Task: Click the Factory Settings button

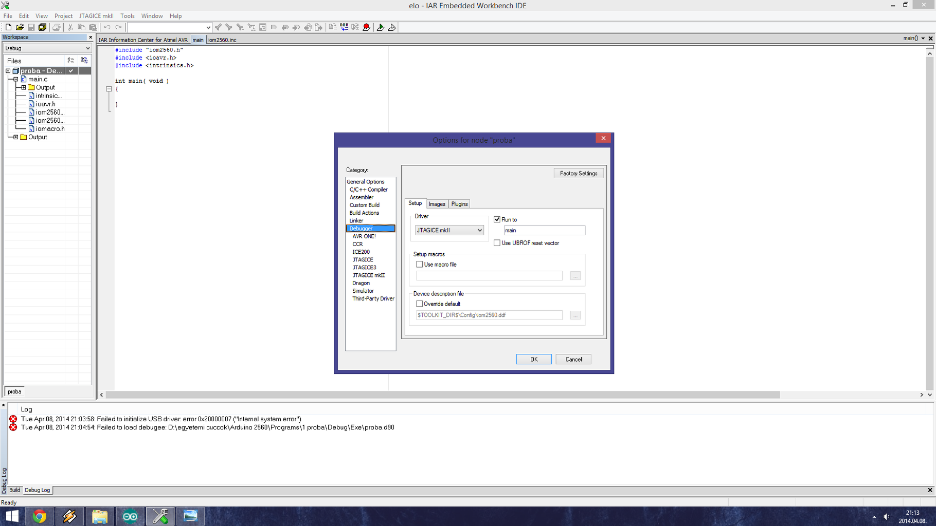Action: (579, 173)
